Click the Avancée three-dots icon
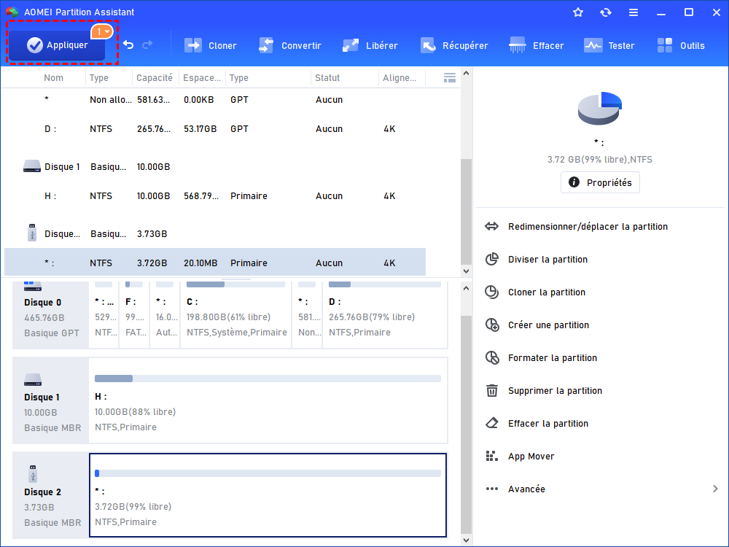 (492, 489)
